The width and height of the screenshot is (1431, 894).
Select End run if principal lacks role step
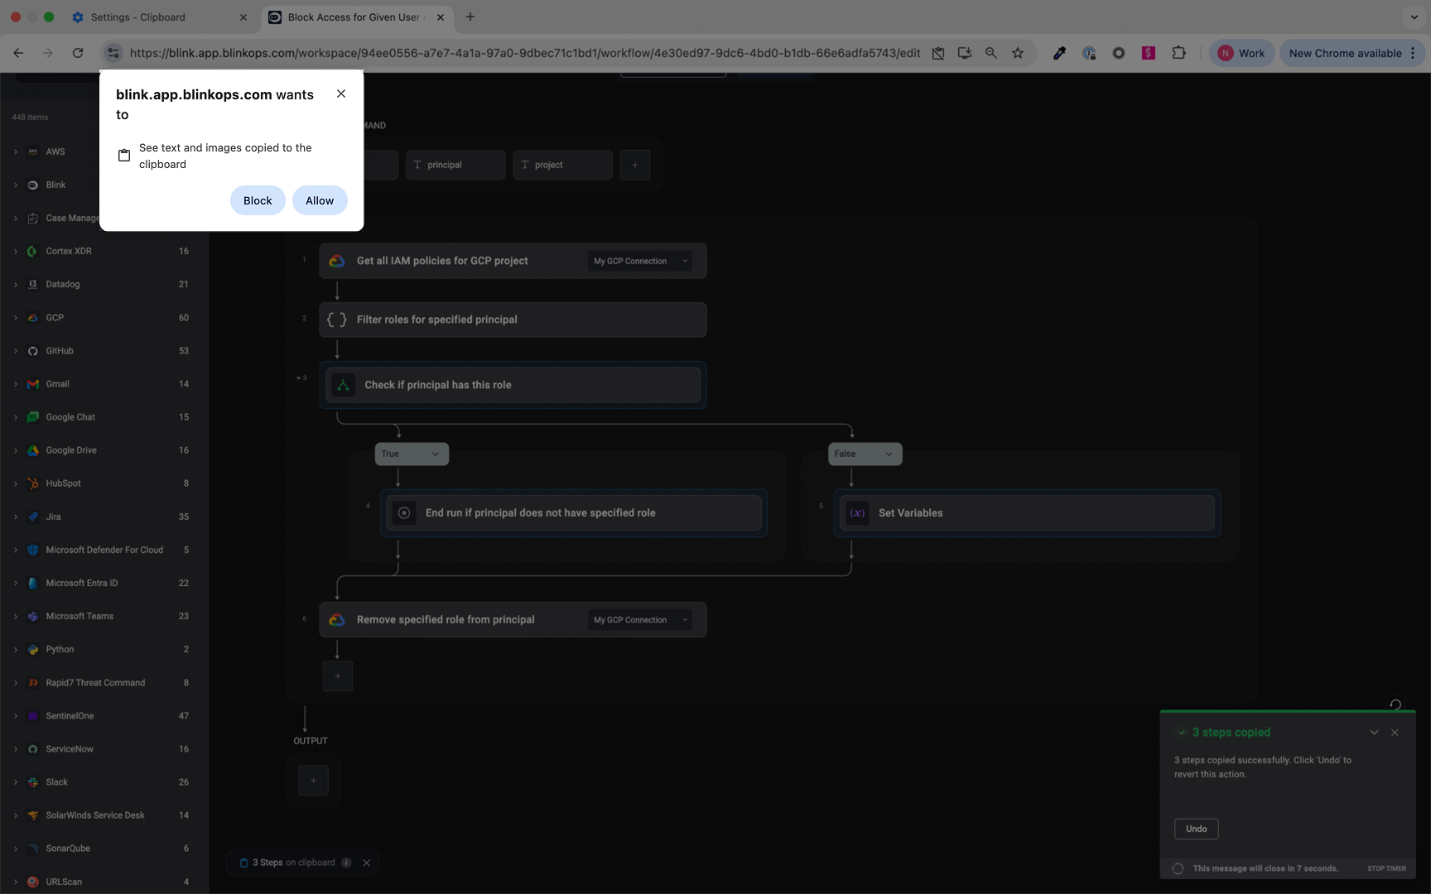[573, 513]
